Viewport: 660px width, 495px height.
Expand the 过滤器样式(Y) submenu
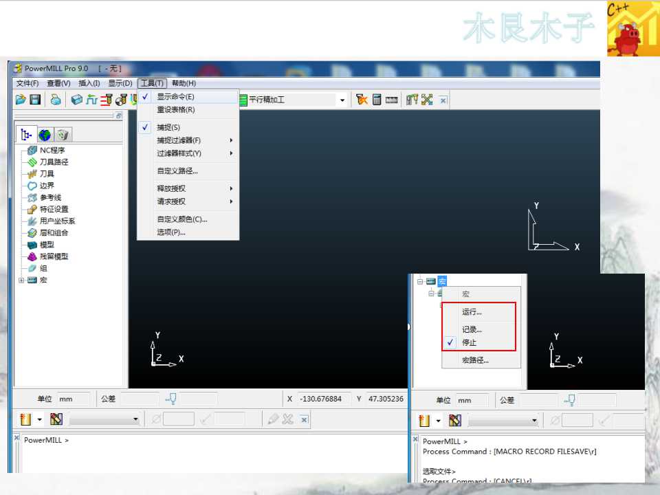[188, 153]
